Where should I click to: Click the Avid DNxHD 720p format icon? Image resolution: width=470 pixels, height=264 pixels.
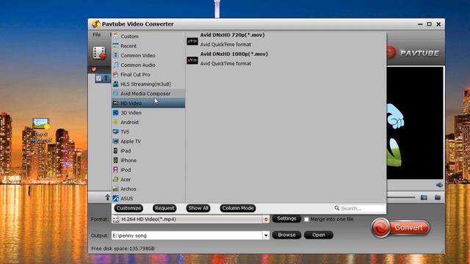click(x=192, y=41)
